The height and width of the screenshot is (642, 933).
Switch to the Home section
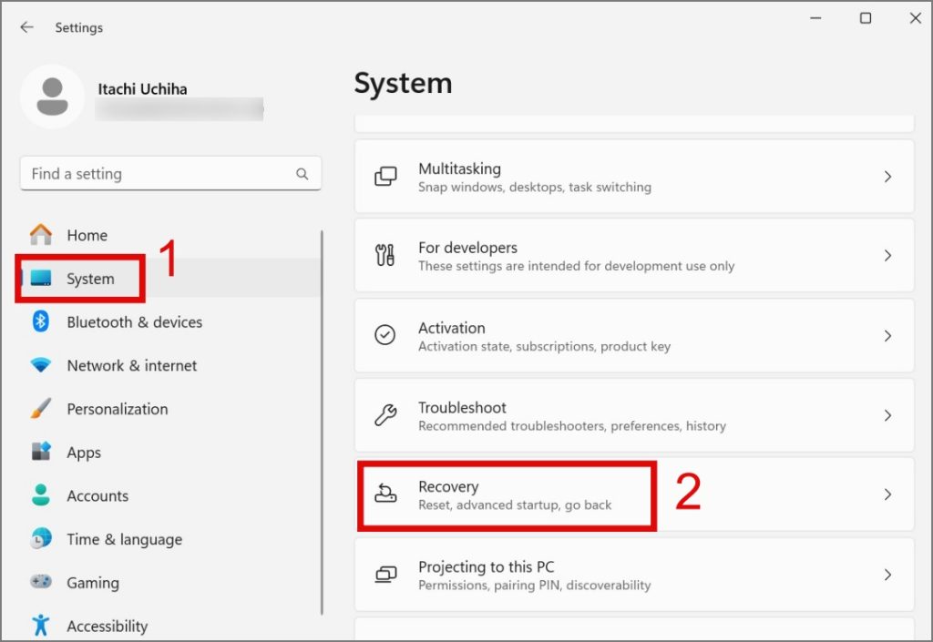tap(87, 234)
